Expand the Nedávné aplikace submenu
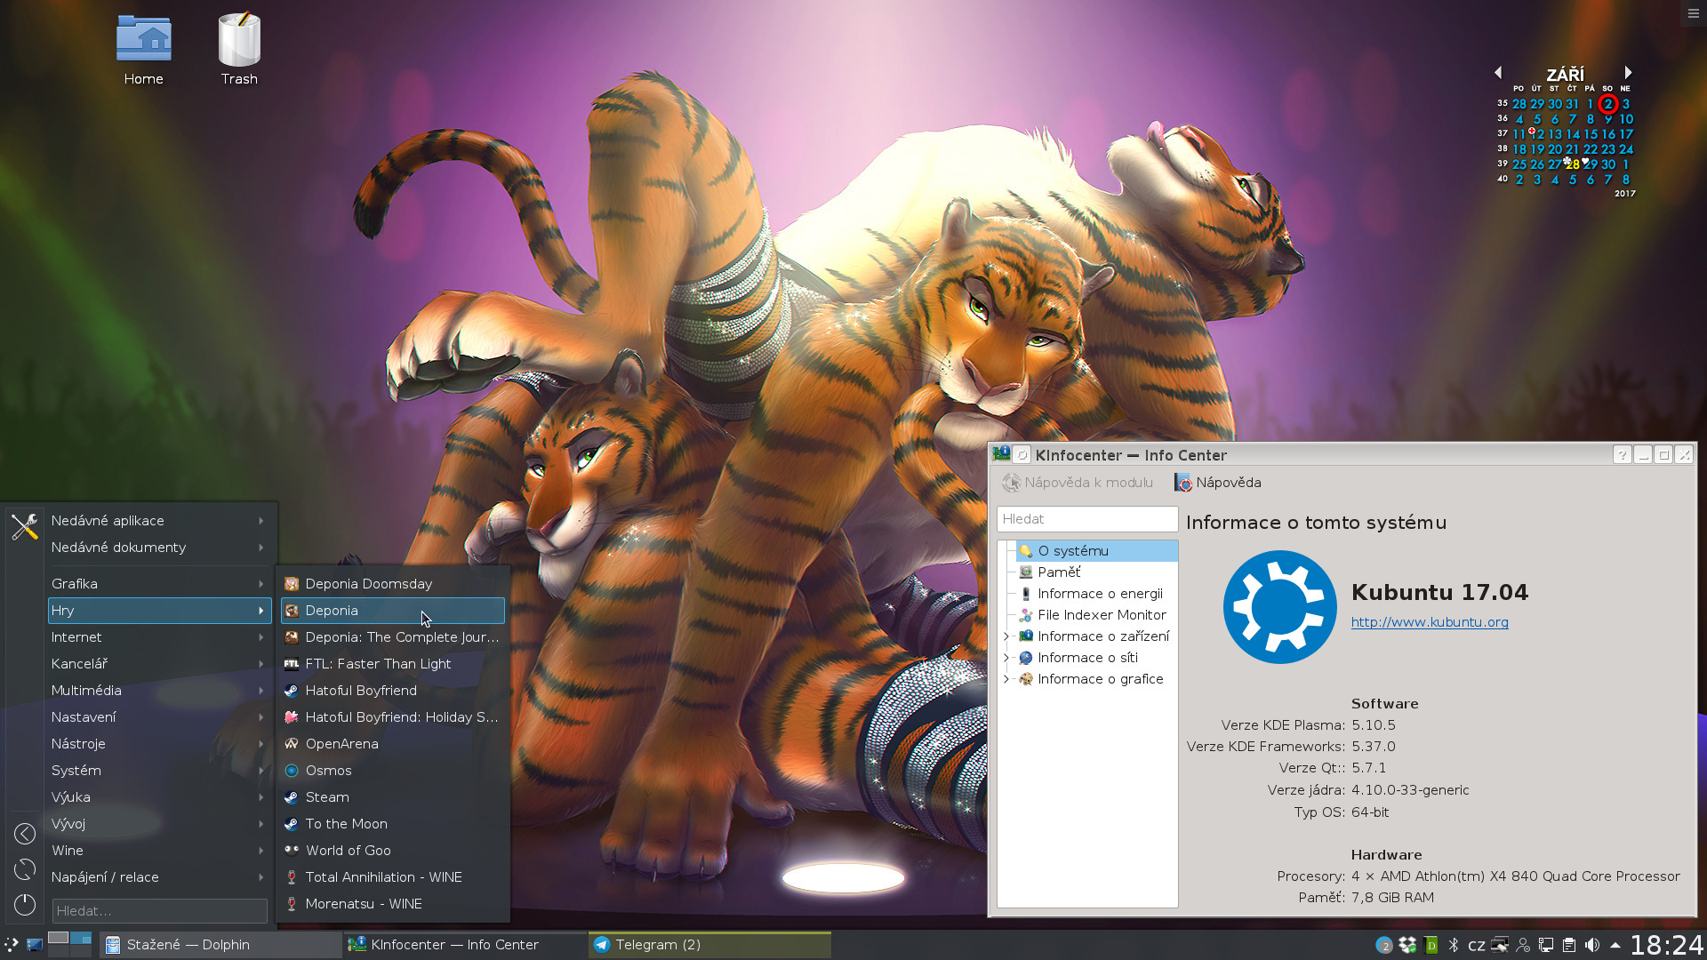 [159, 521]
